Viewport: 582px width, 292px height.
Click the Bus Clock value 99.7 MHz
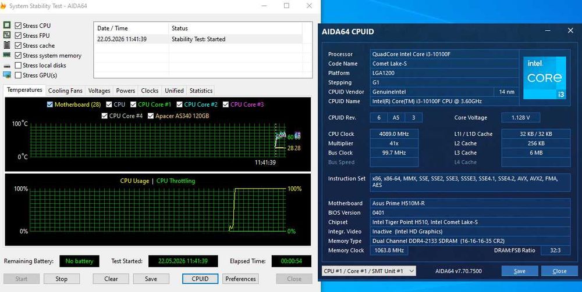pos(394,153)
